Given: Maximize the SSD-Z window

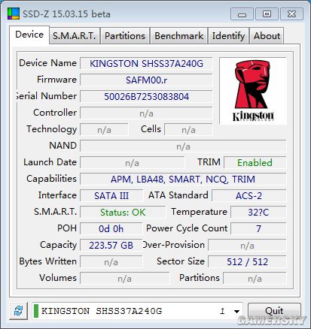Looking at the screenshot, I should 267,14.
